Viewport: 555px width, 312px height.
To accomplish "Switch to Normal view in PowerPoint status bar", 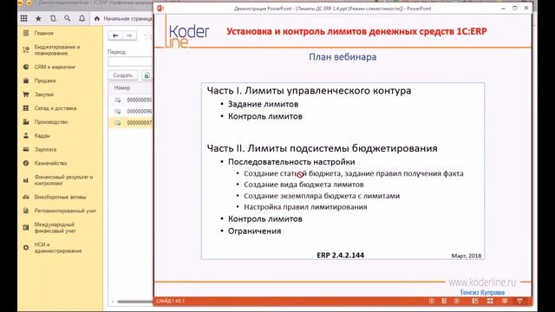I will point(475,301).
